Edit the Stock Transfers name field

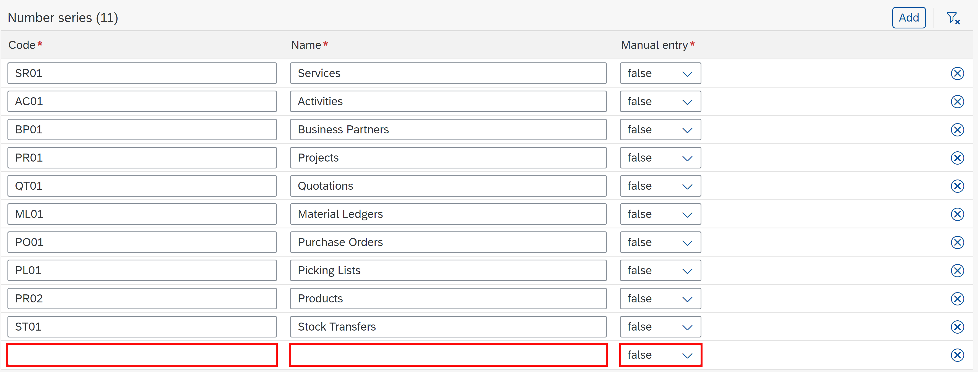(x=448, y=327)
